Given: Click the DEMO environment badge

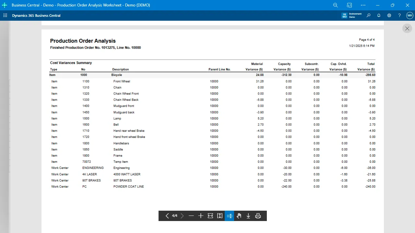Looking at the screenshot, I should (x=344, y=16).
